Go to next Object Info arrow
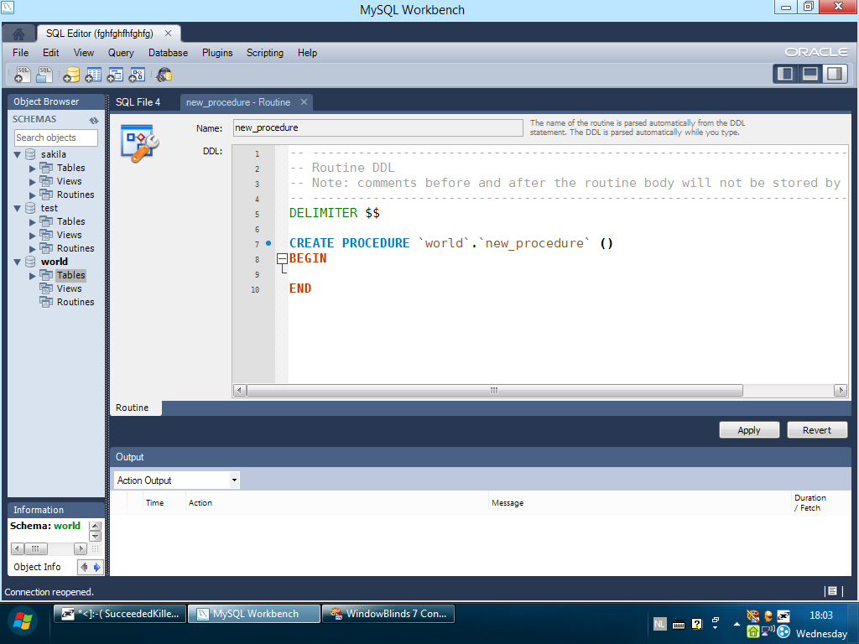859x644 pixels. point(97,568)
